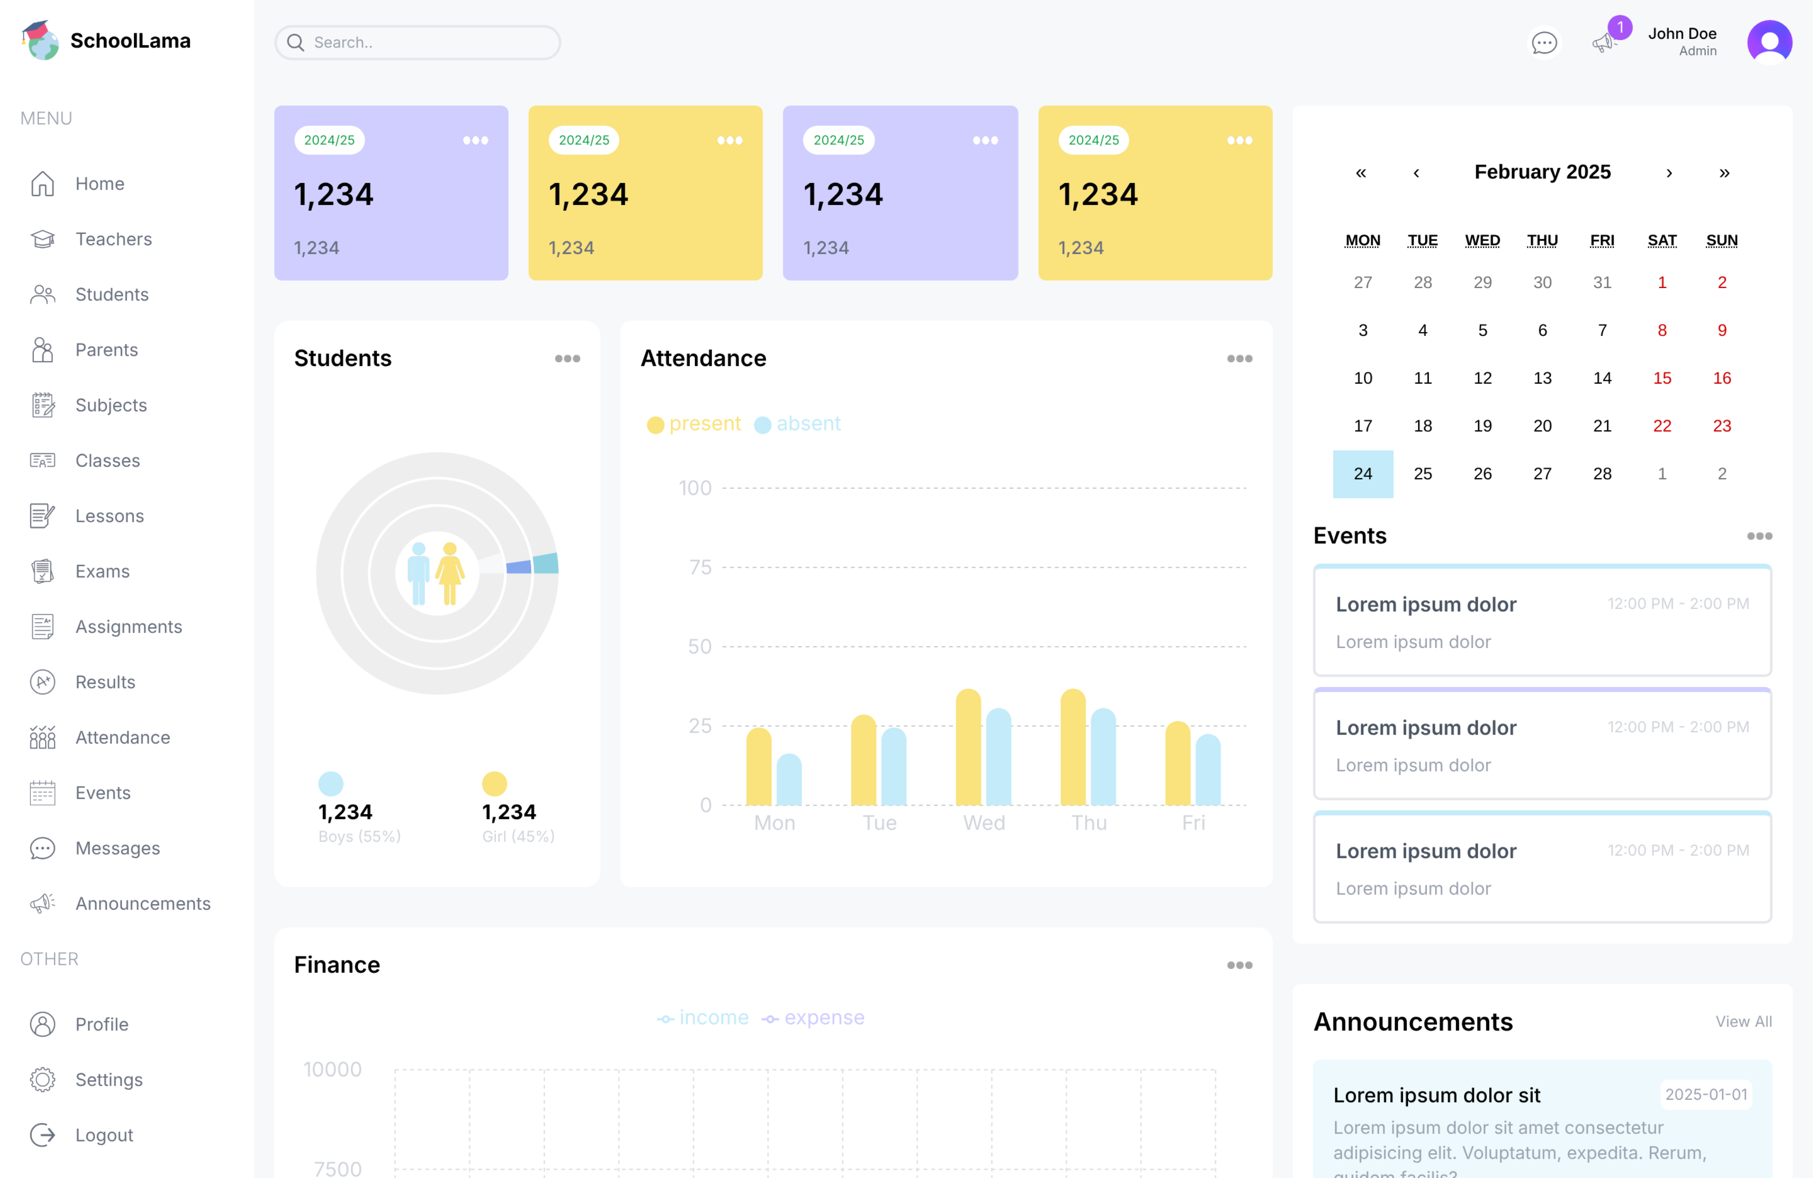Click View All announcements link
Viewport: 1813px width, 1178px height.
coord(1743,1021)
